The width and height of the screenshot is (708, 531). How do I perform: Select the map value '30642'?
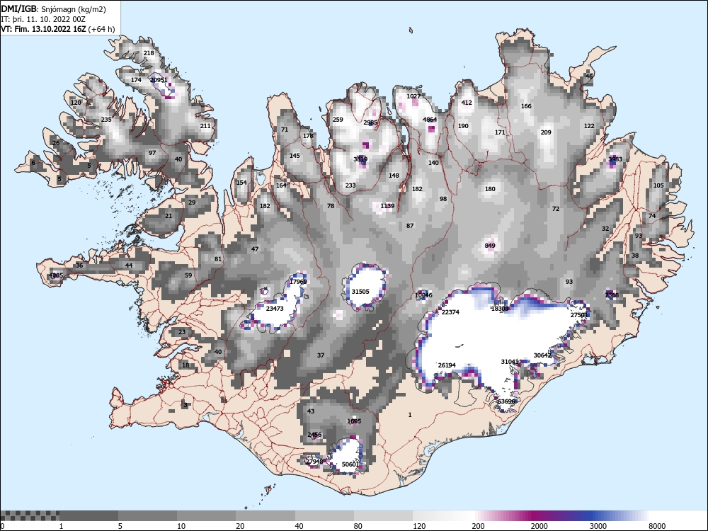coord(543,355)
